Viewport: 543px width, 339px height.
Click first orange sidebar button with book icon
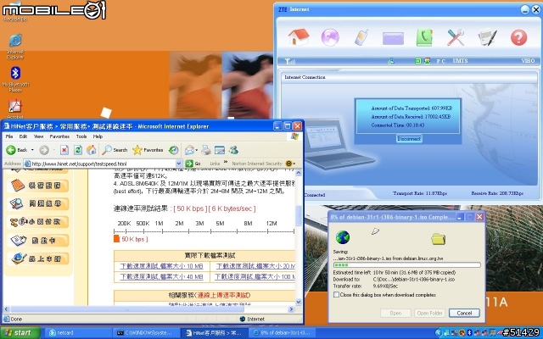38,186
